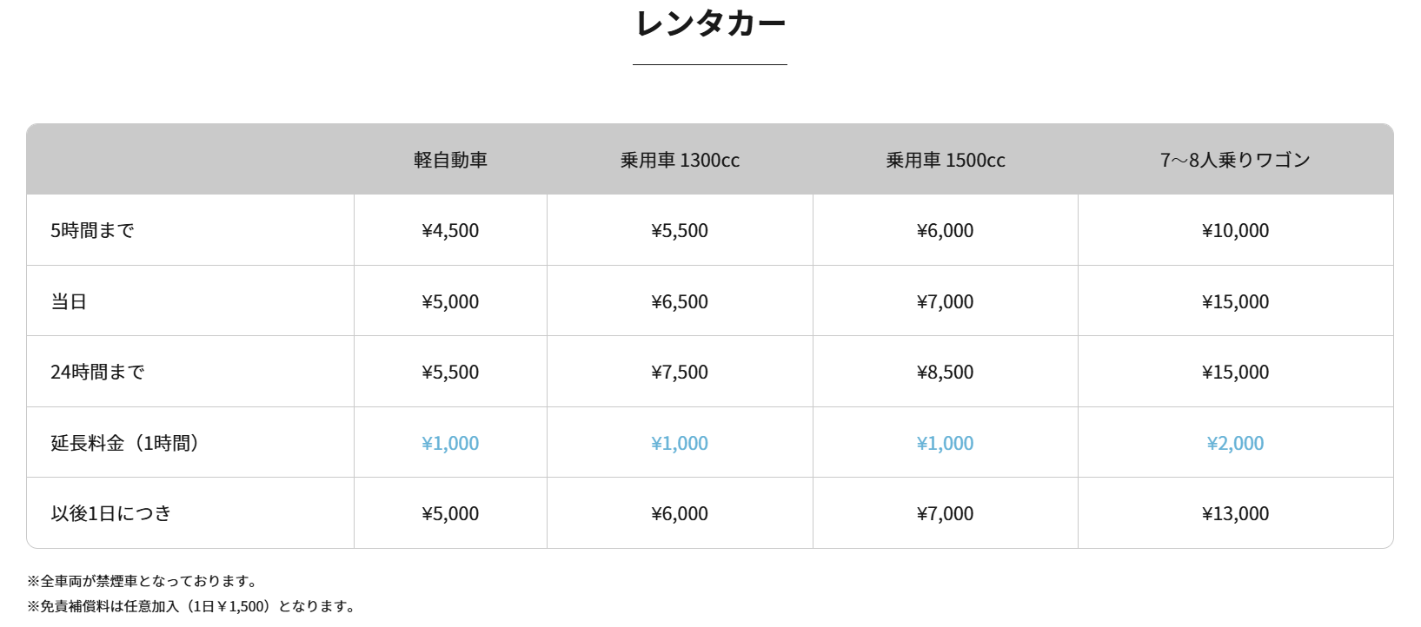Select the 乗用車 1500cc column header

[946, 160]
